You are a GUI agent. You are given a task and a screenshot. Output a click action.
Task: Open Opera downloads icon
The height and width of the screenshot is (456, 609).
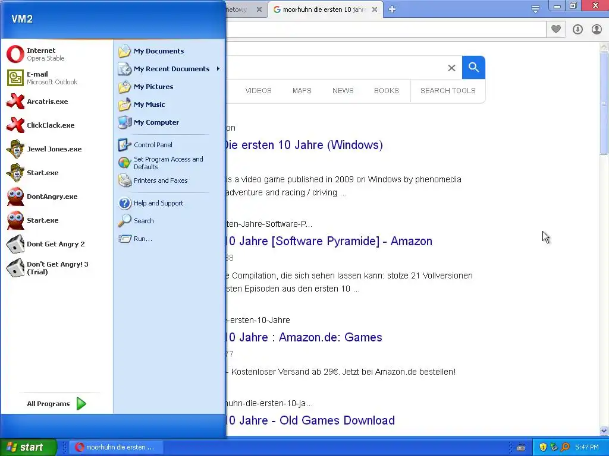tap(577, 29)
